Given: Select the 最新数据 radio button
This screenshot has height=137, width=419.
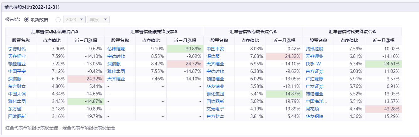Looking at the screenshot, I should (27, 19).
